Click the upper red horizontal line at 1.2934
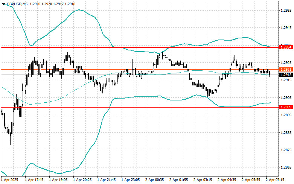Image resolution: width=294 pixels, height=184 pixels. [140, 47]
